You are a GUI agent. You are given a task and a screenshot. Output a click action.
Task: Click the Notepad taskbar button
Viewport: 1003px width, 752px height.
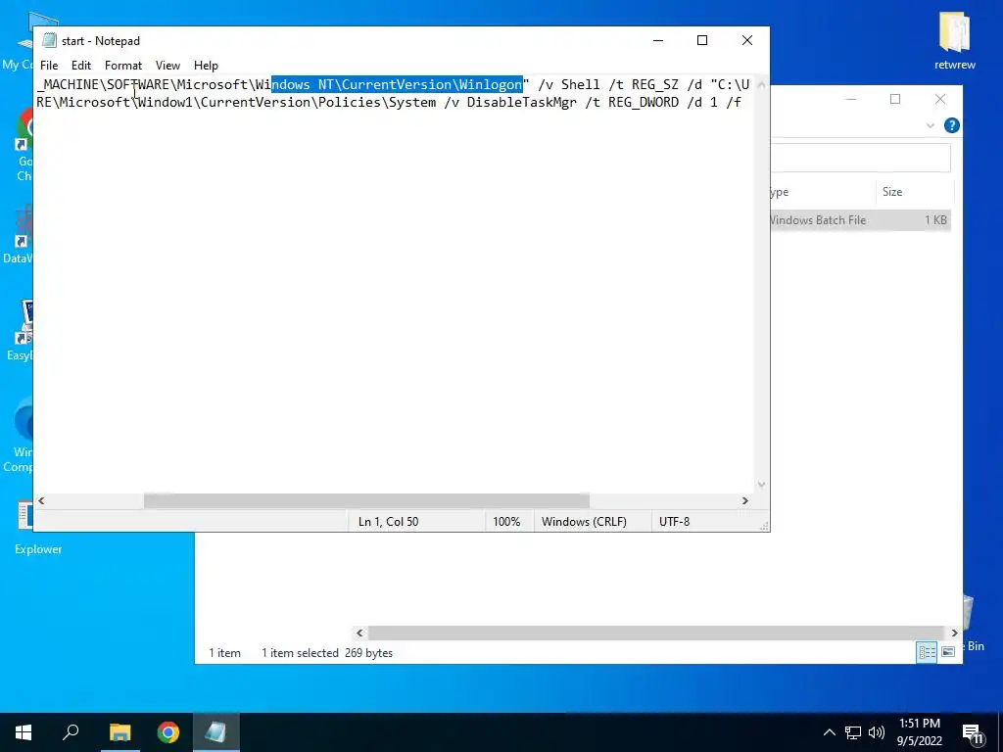215,732
